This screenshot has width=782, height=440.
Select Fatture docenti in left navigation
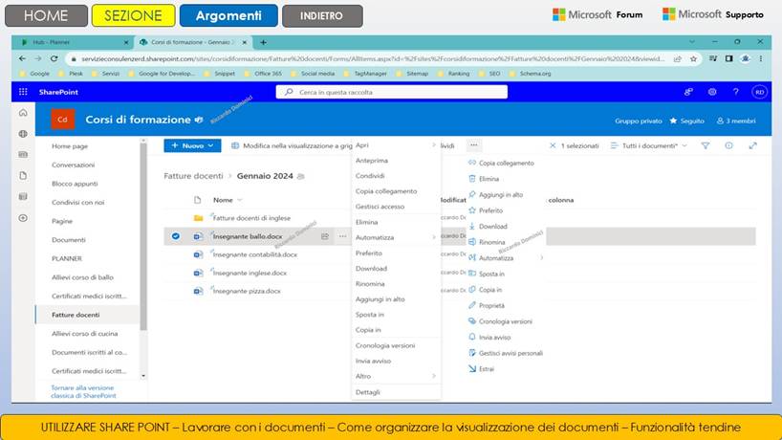click(x=76, y=315)
